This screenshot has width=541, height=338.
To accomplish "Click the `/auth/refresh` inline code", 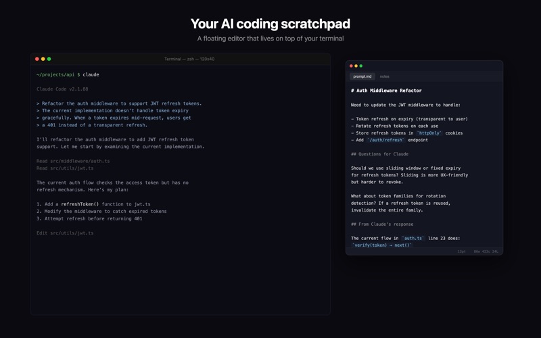I will (x=385, y=140).
